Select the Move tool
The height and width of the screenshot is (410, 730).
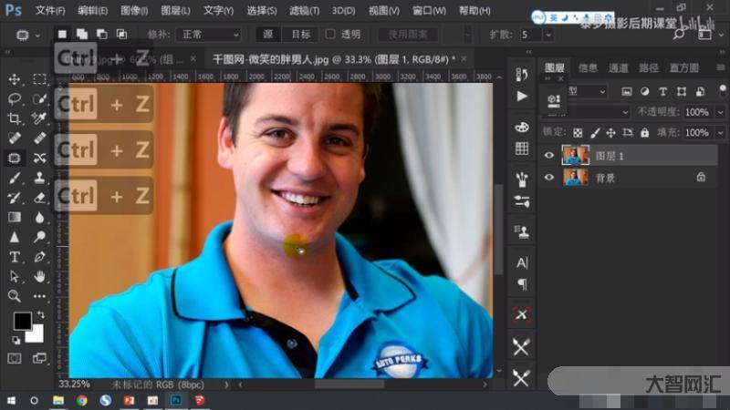point(16,79)
